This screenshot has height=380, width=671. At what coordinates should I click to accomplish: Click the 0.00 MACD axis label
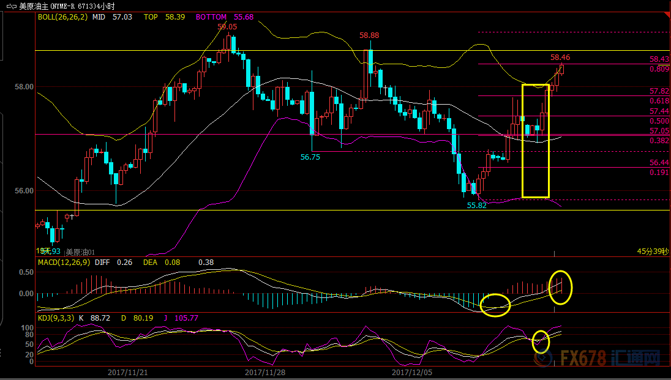(x=26, y=294)
